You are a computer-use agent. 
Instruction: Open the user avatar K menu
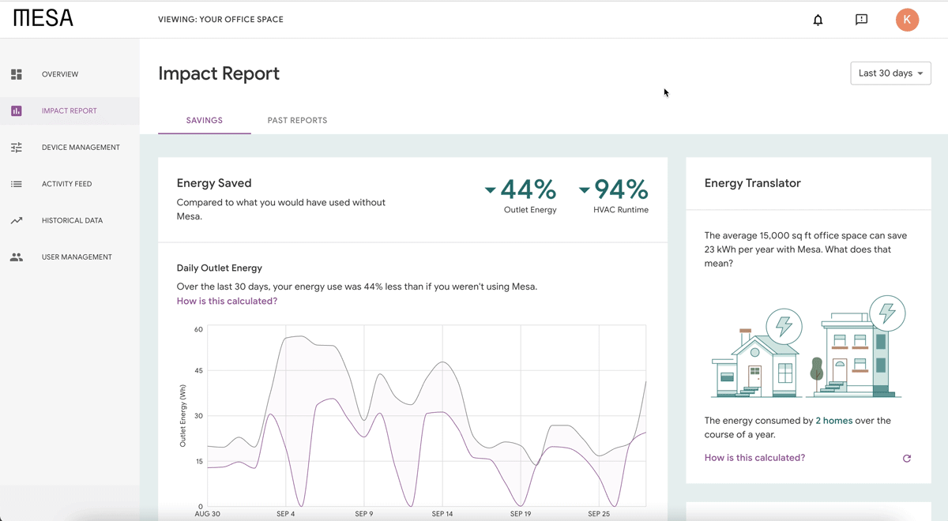coord(907,20)
